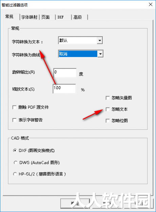The image size is (156, 212).
Task: Enable the 忽略矢量图 checkbox
Action: coord(108,98)
